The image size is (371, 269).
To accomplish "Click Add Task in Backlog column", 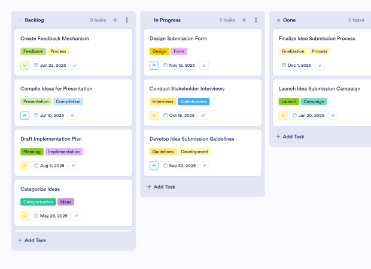I will [32, 240].
